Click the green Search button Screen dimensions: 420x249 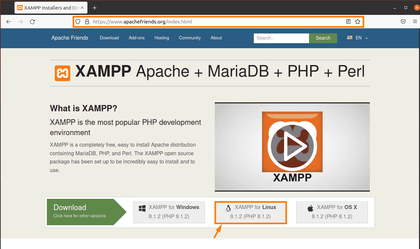pos(323,38)
